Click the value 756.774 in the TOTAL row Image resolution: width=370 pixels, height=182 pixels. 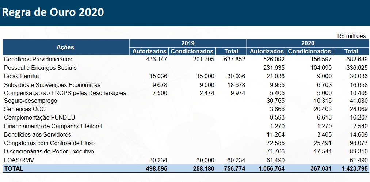click(x=234, y=168)
